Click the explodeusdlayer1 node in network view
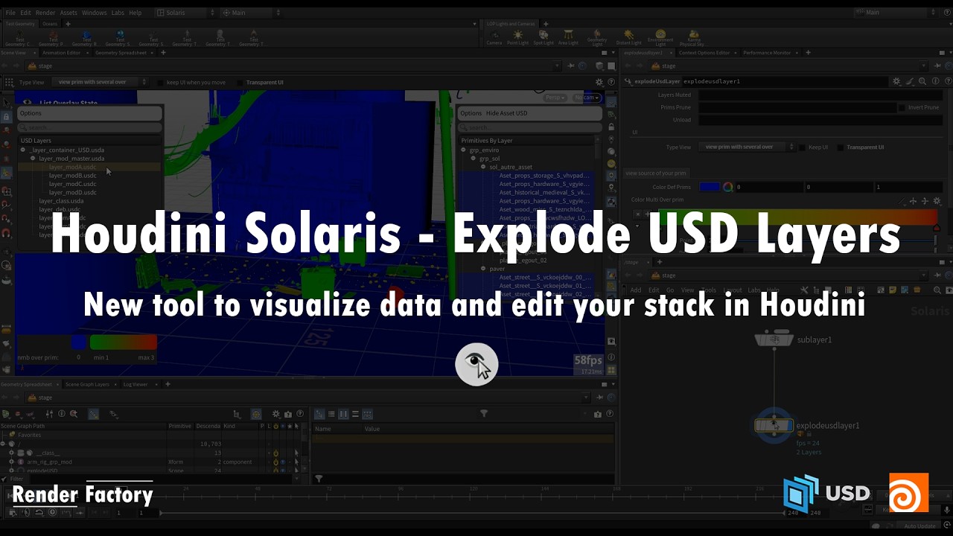953x536 pixels. coord(774,426)
